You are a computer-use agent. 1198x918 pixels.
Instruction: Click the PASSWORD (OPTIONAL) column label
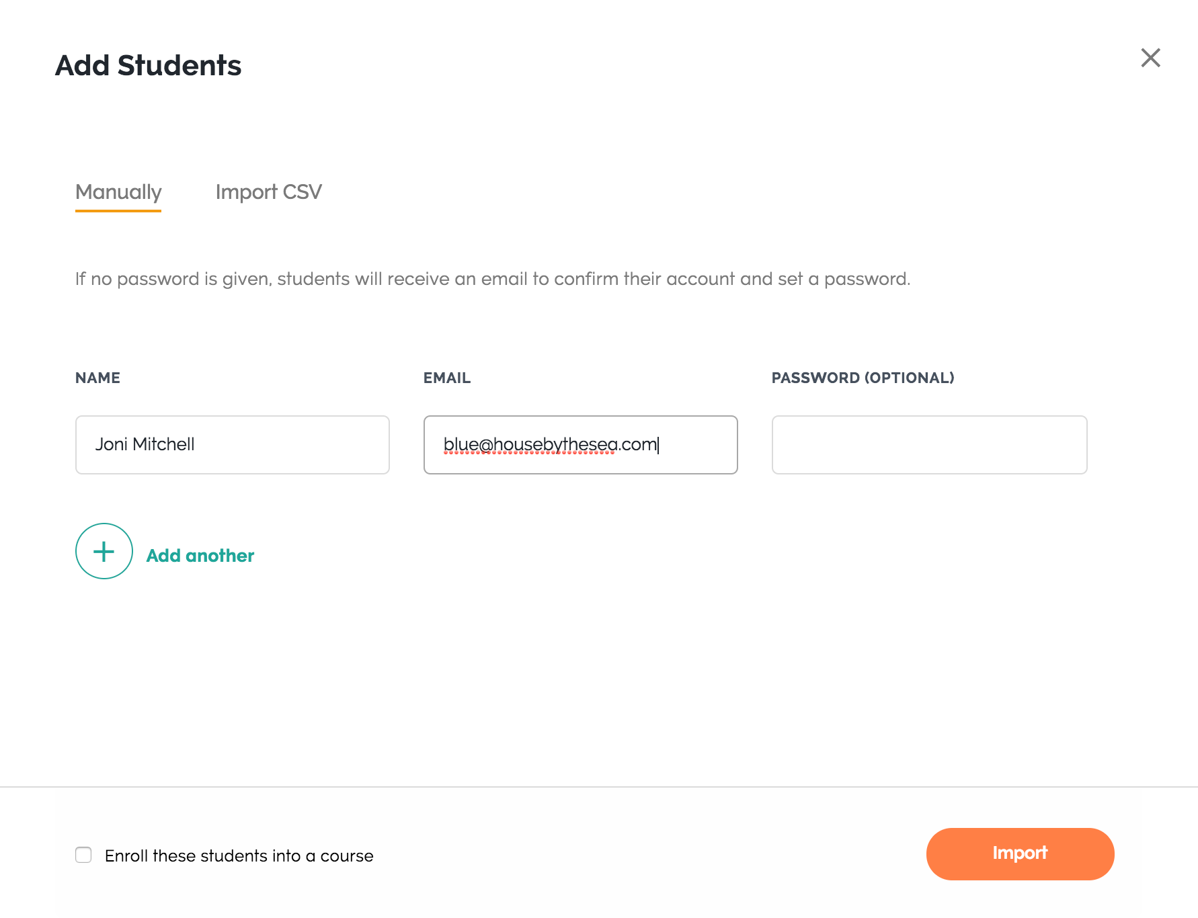tap(863, 378)
